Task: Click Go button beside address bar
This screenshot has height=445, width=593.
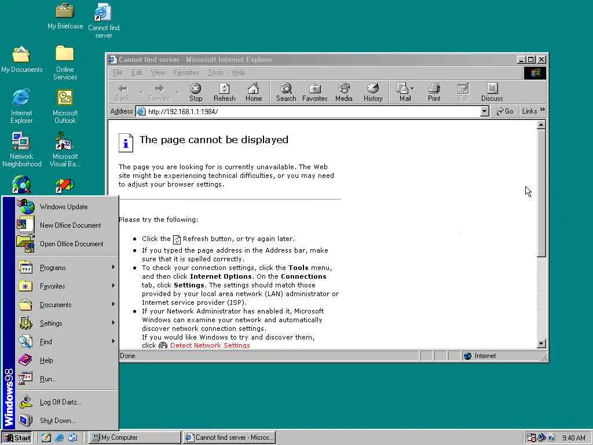Action: (x=505, y=111)
